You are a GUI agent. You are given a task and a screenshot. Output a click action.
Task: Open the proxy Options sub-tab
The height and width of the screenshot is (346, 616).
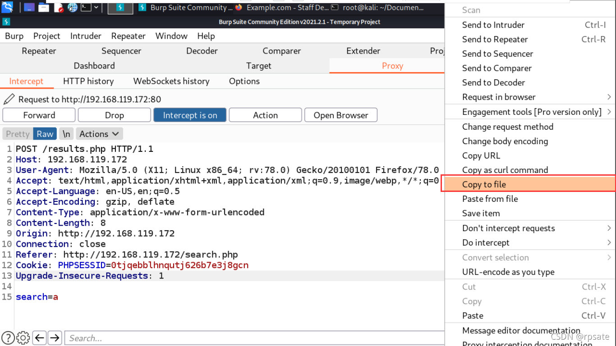tap(244, 81)
